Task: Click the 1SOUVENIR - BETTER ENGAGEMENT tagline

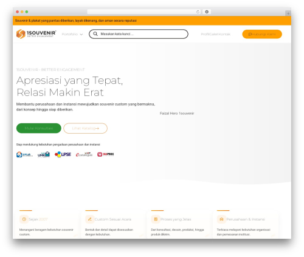Action: click(x=50, y=70)
